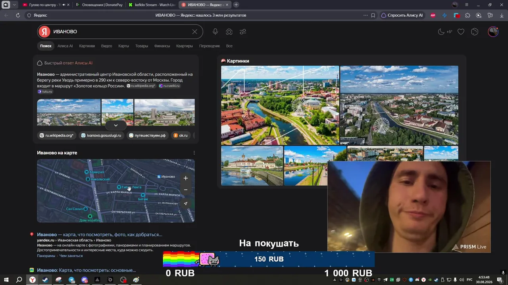
Task: Select the Квартиры search tab
Action: tap(185, 46)
